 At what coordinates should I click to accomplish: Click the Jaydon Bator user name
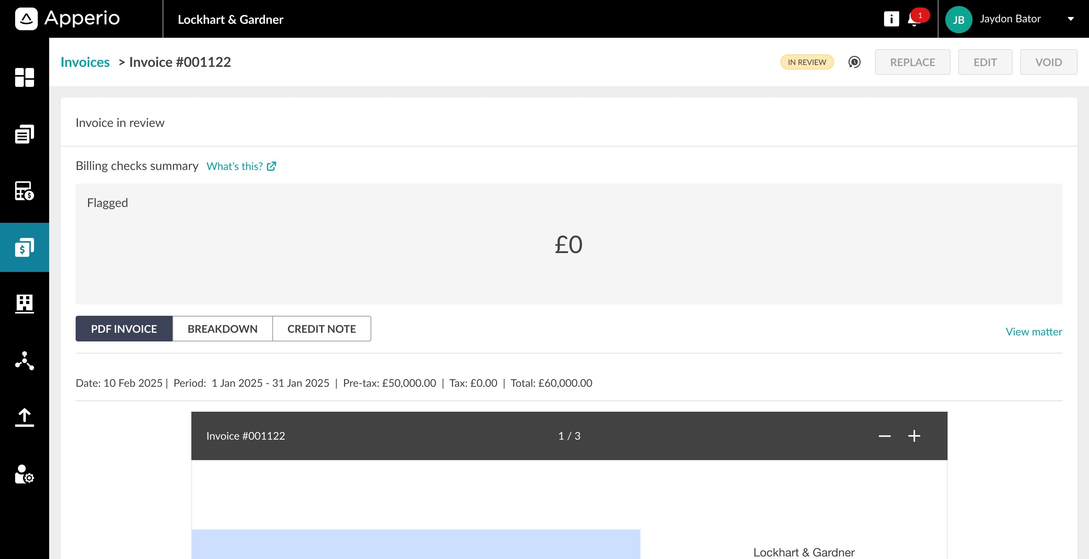tap(1010, 19)
